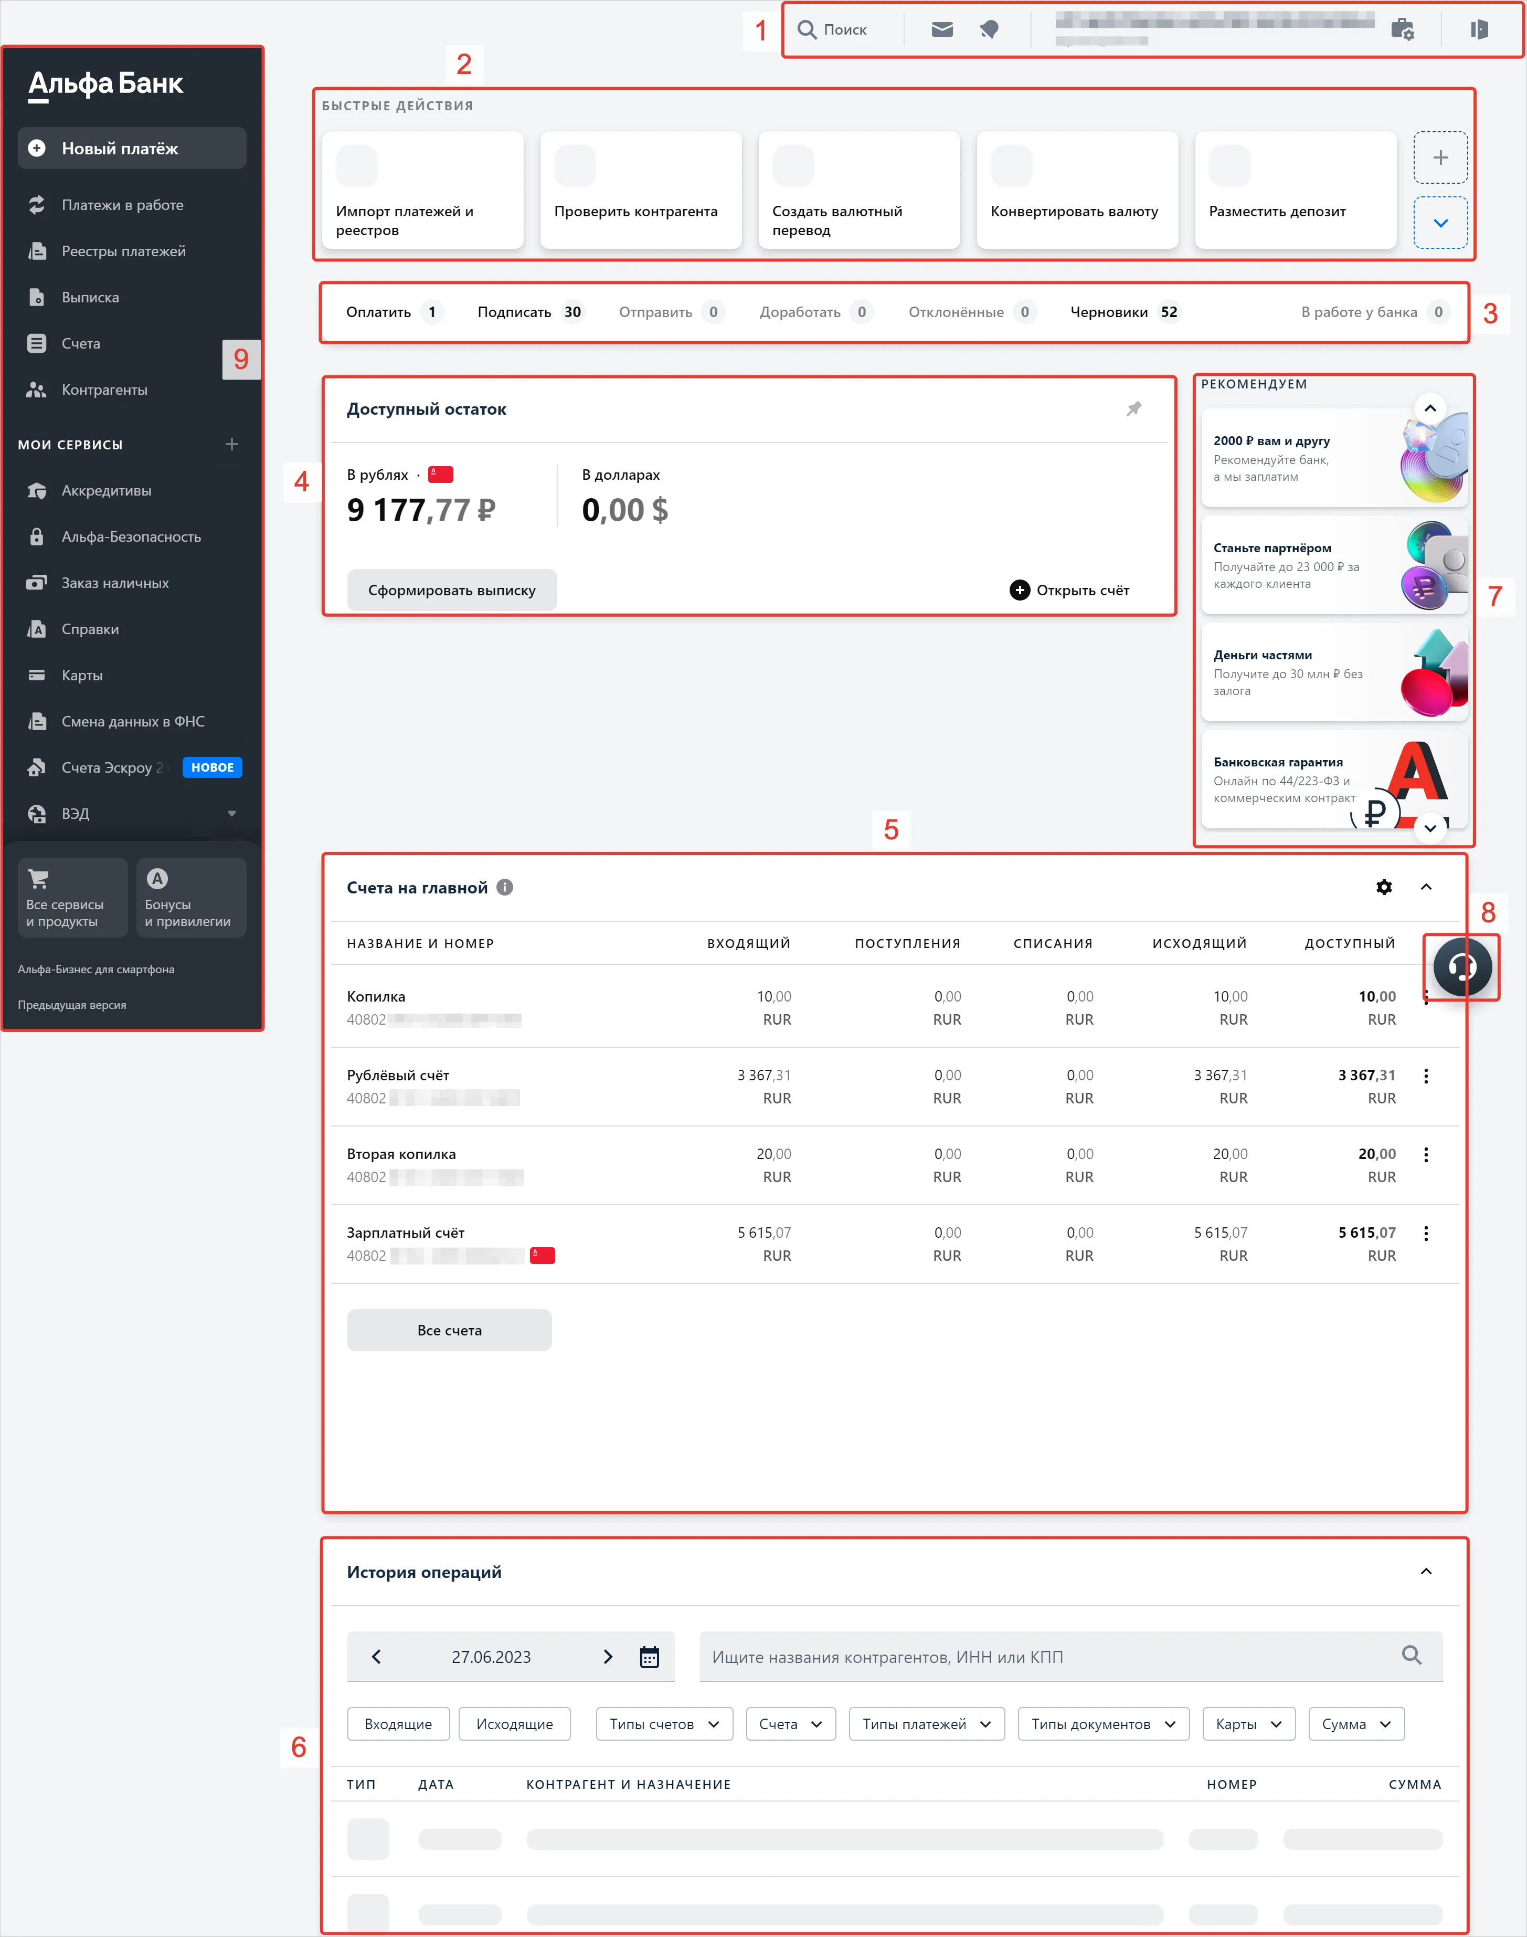This screenshot has width=1527, height=1937.
Task: Collapse the Счета на главной section
Action: [x=1426, y=887]
